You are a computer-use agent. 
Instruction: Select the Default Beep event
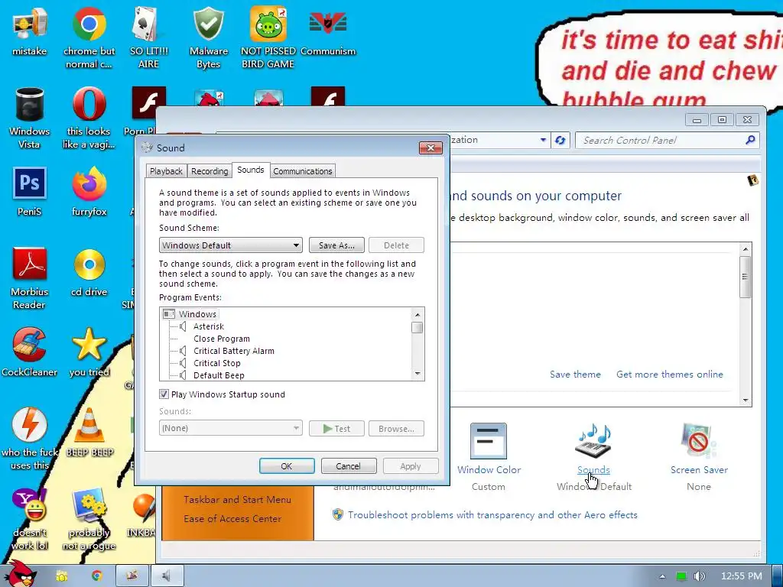219,375
